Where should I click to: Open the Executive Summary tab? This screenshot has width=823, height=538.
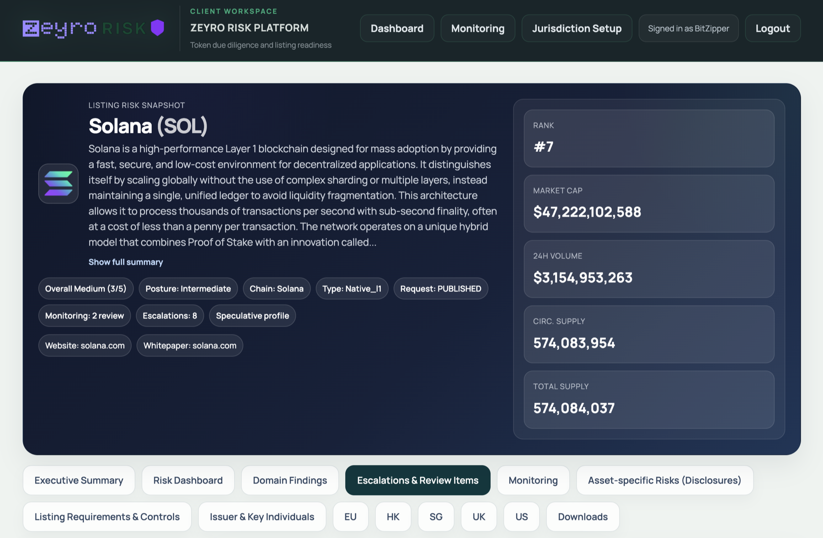click(x=78, y=480)
